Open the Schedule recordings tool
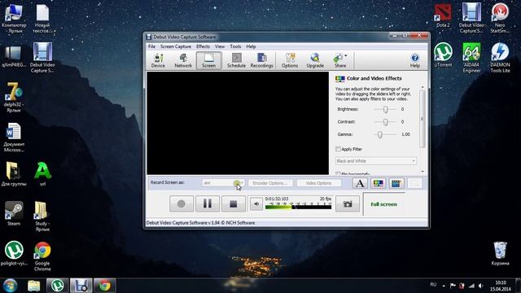 [x=236, y=60]
